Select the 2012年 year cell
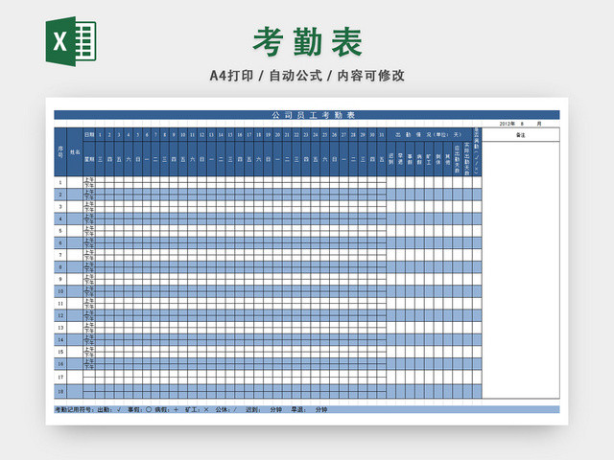Image resolution: width=614 pixels, height=460 pixels. pyautogui.click(x=508, y=124)
